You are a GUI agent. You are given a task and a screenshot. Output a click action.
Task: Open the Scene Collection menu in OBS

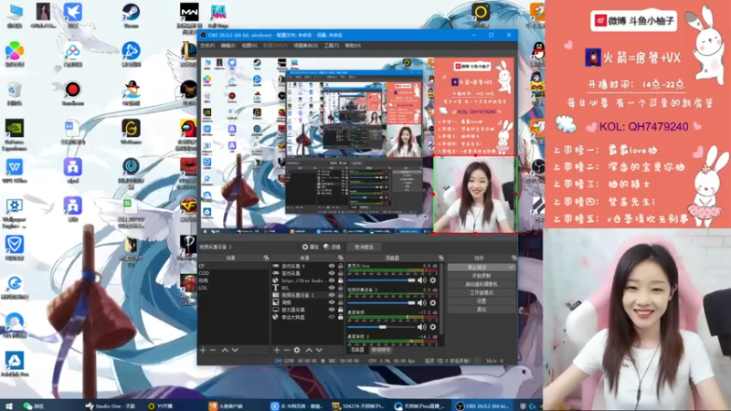click(306, 46)
